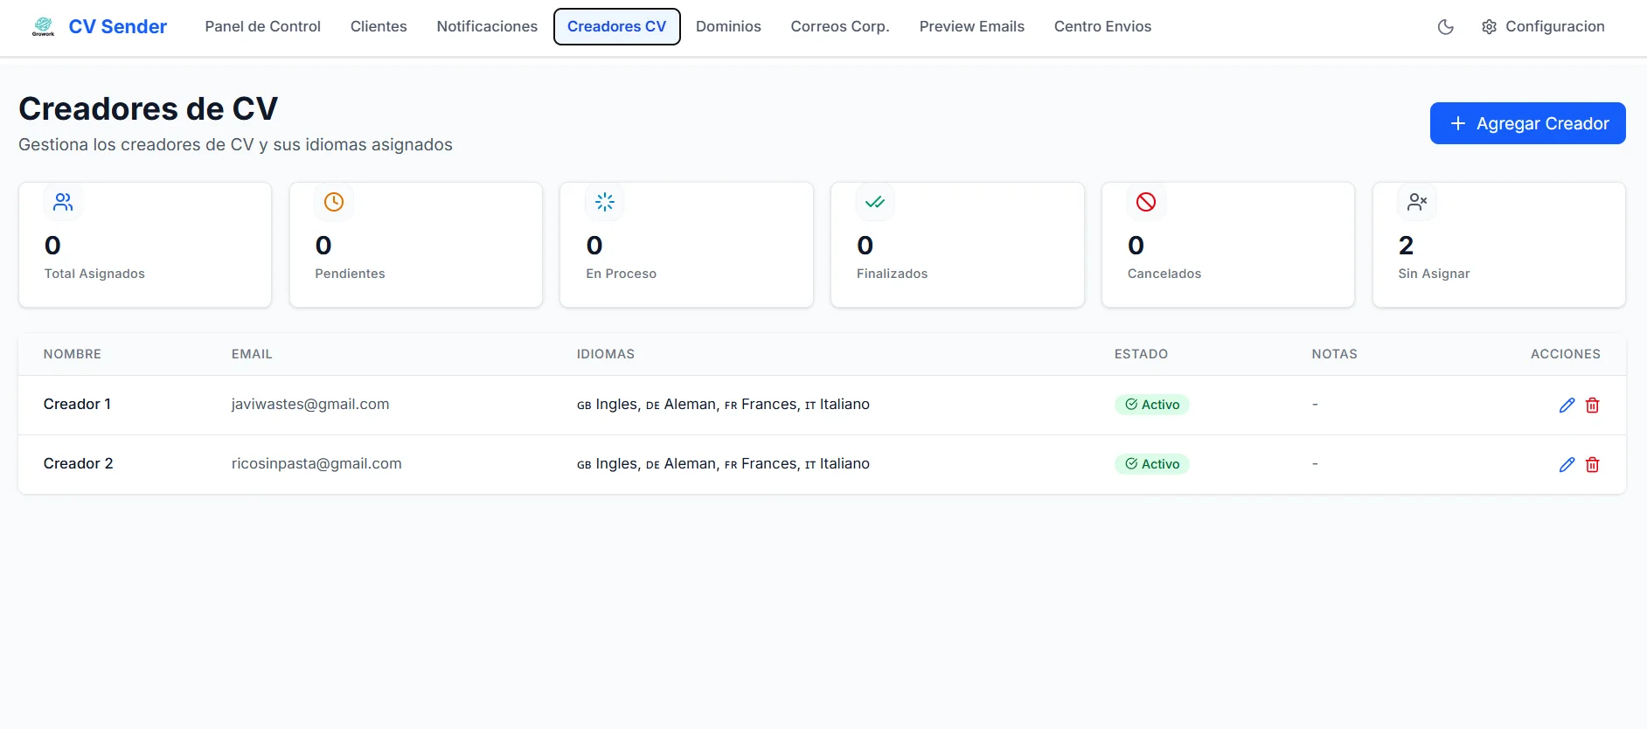Toggle dark mode moon icon
1647x729 pixels.
tap(1446, 27)
